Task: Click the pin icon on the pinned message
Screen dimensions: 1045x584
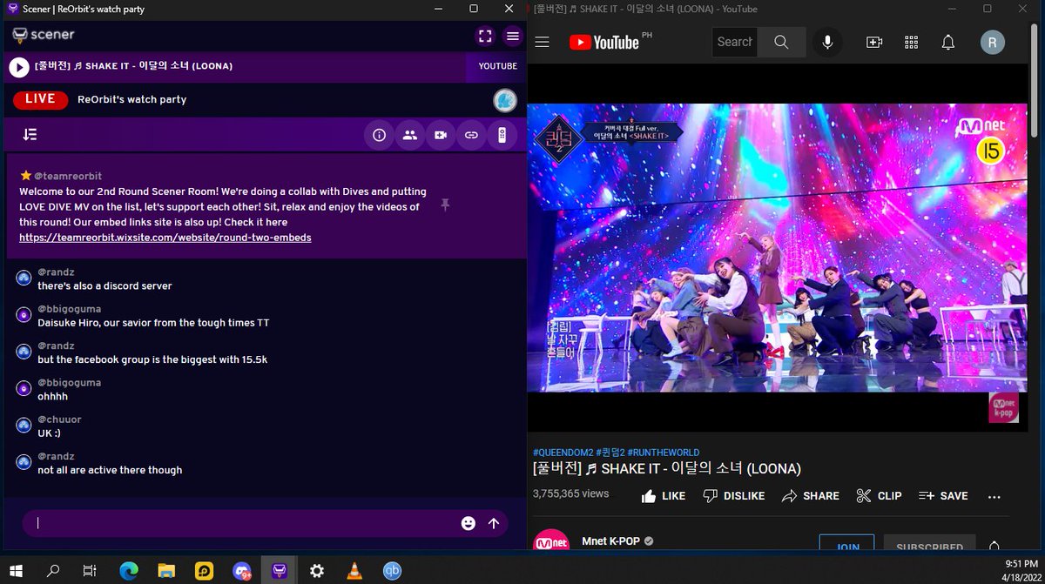Action: (445, 205)
